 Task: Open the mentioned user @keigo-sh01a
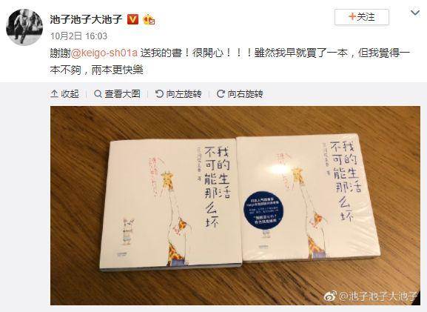[104, 53]
